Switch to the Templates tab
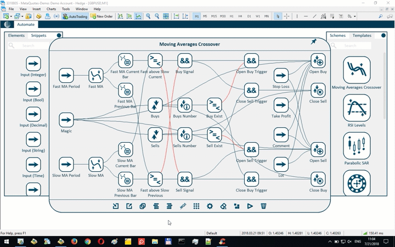Image resolution: width=395 pixels, height=247 pixels. [x=362, y=36]
